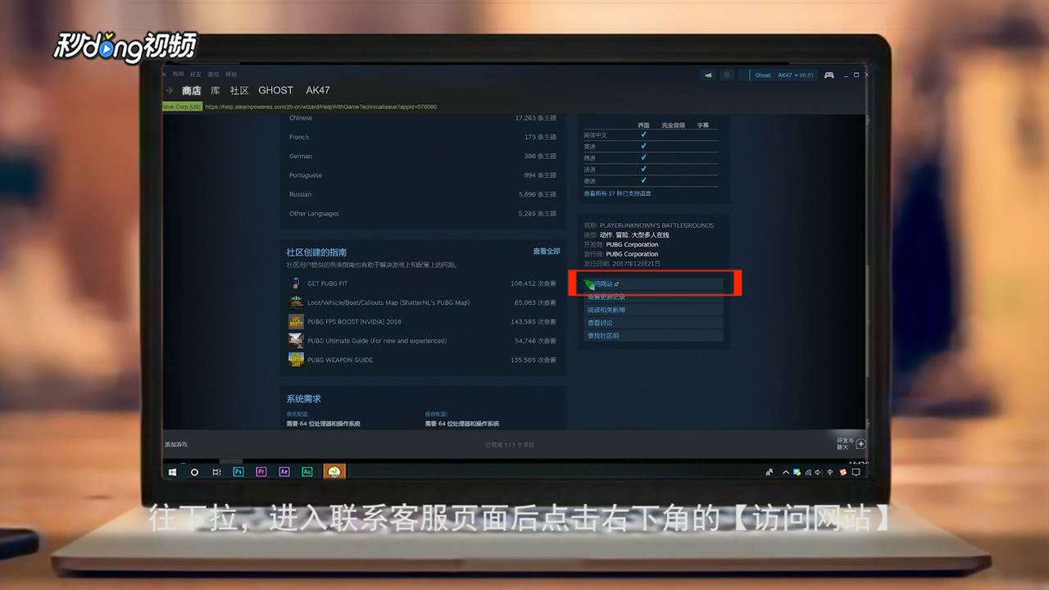Click 查看更新记录 update history button
This screenshot has height=590, width=1049.
coord(653,297)
